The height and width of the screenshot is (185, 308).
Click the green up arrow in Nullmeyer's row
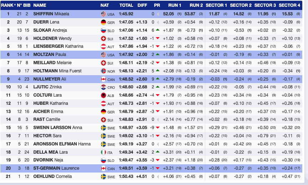(x=157, y=79)
